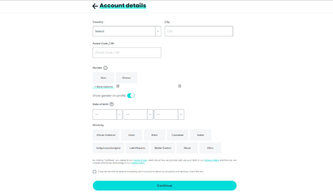This screenshot has width=333, height=194.
Task: Open the Privacy Policy link
Action: point(211,160)
